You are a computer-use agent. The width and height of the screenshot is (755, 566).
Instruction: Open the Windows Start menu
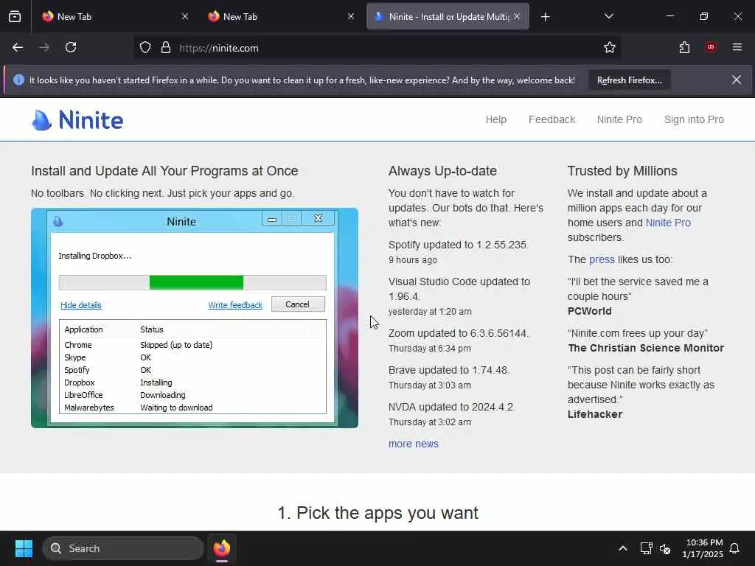[24, 548]
